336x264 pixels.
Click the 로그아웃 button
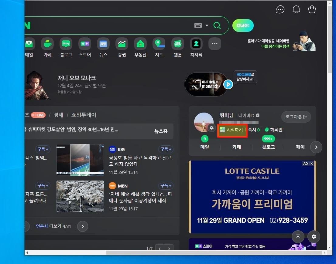296,117
